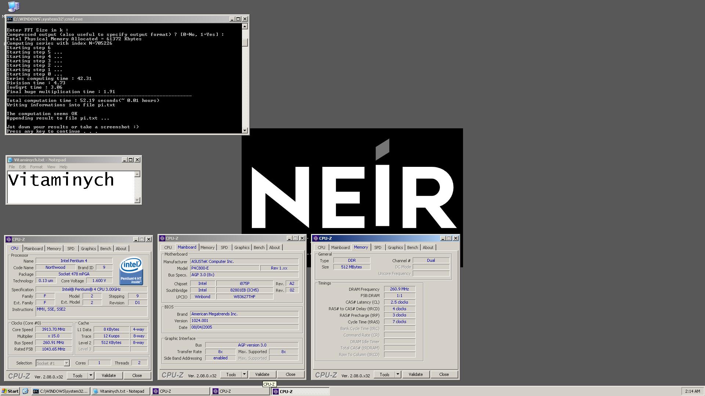This screenshot has height=396, width=705.
Task: Switch to Graphics tab in the CPU window
Action: [88, 249]
